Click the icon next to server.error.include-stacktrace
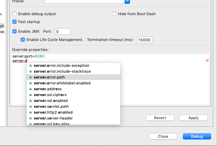The width and height of the screenshot is (217, 146). (30, 71)
